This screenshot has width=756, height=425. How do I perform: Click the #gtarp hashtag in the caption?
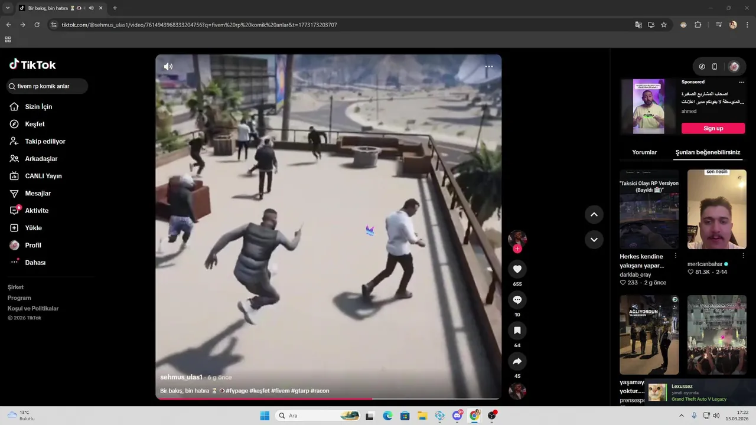click(x=299, y=391)
